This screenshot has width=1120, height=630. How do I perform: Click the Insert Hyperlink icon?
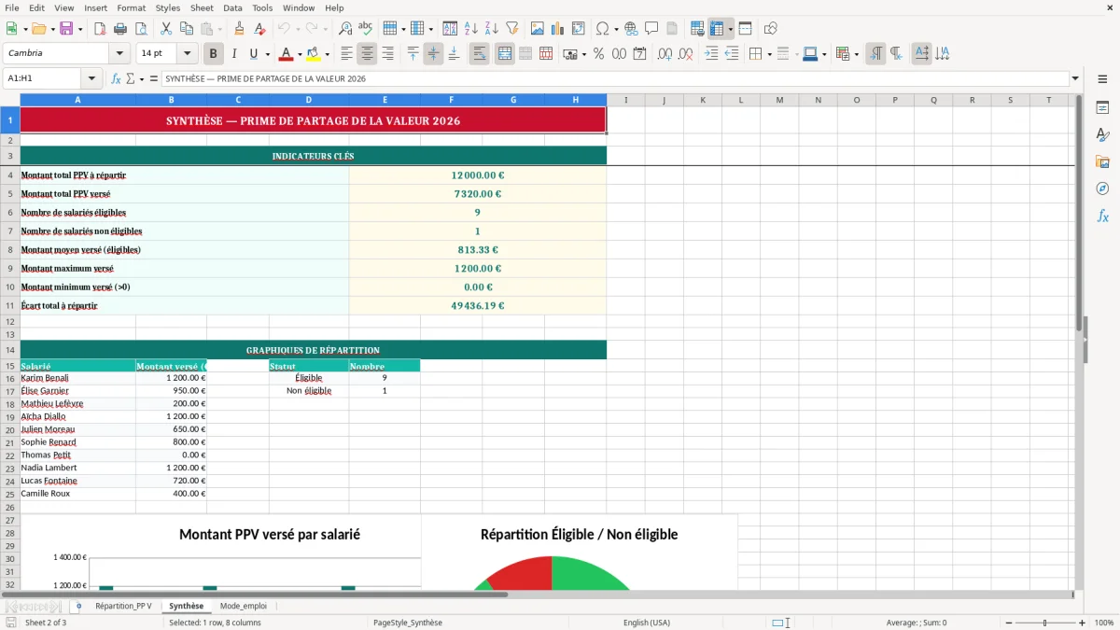[631, 29]
